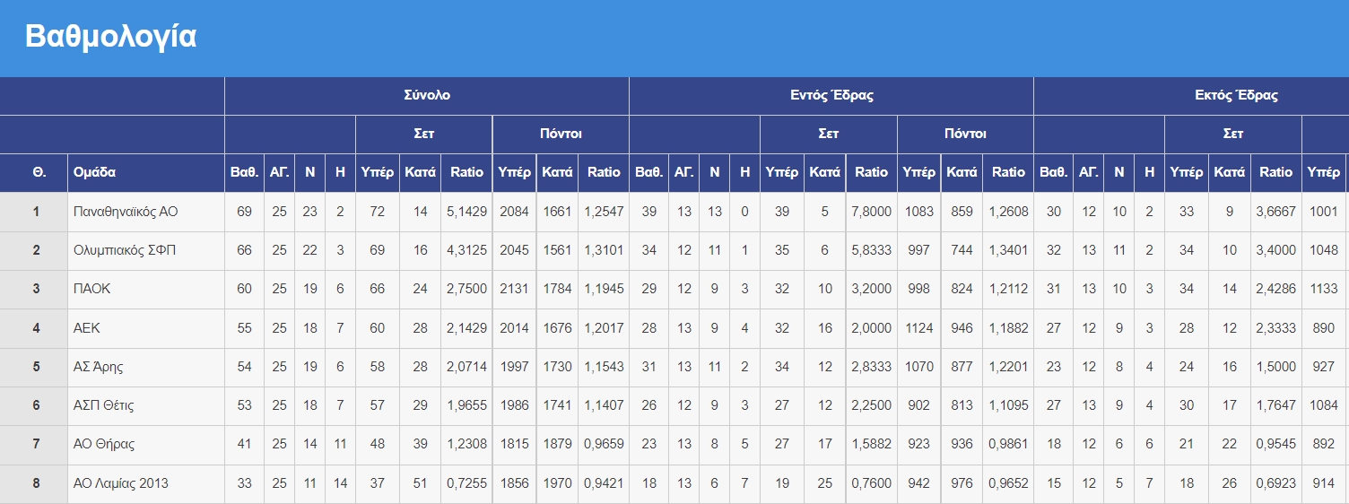Click points-against value 1879
The height and width of the screenshot is (504, 1349).
557,444
